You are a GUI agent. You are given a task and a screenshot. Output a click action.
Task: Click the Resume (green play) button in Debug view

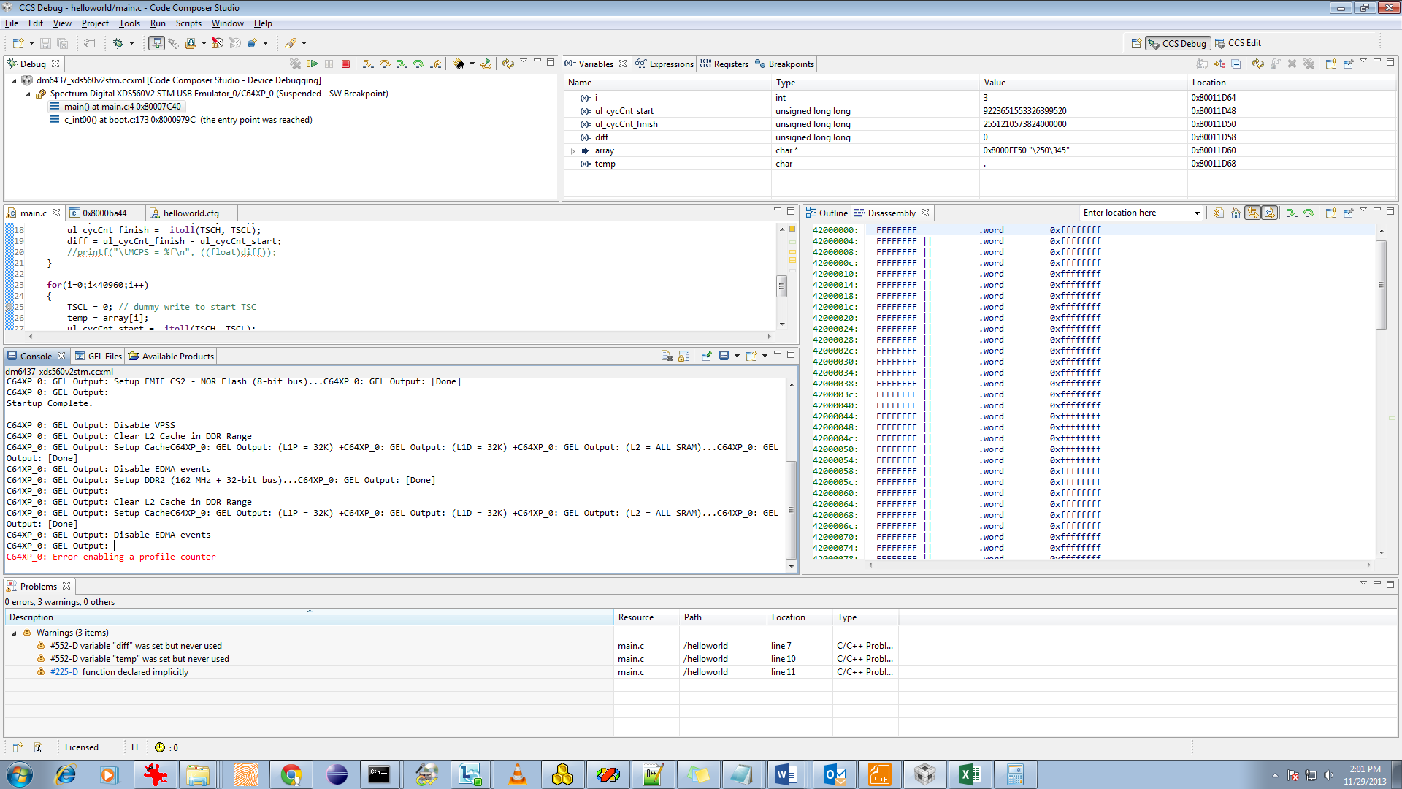(x=313, y=64)
